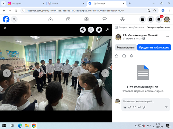The image size is (173, 129).
Task: View site information icon in address bar
Action: point(23,11)
